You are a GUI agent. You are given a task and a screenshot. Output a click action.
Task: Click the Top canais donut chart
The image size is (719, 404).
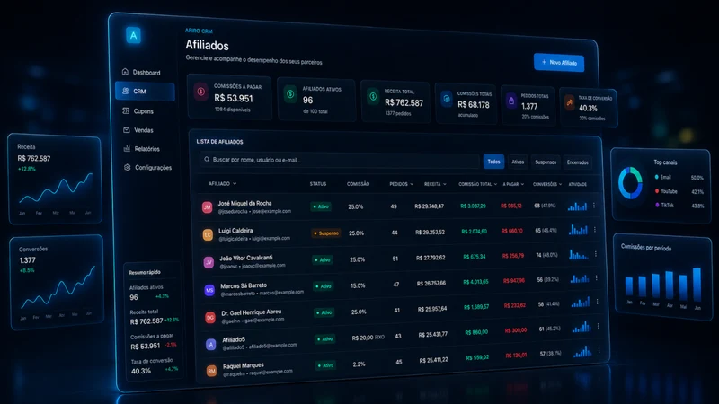630,183
